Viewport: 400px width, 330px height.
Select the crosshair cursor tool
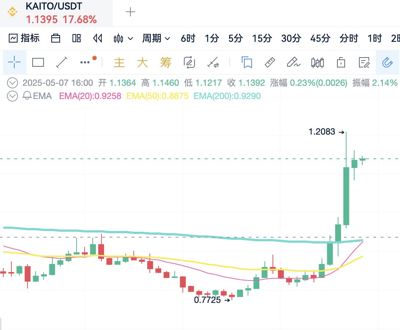click(14, 62)
